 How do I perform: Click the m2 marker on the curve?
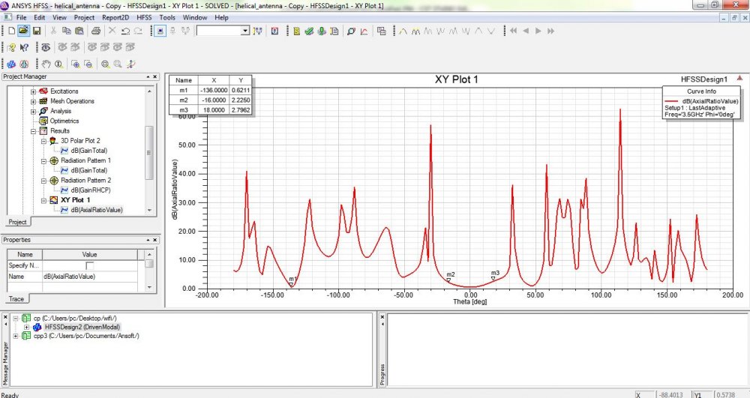[448, 280]
